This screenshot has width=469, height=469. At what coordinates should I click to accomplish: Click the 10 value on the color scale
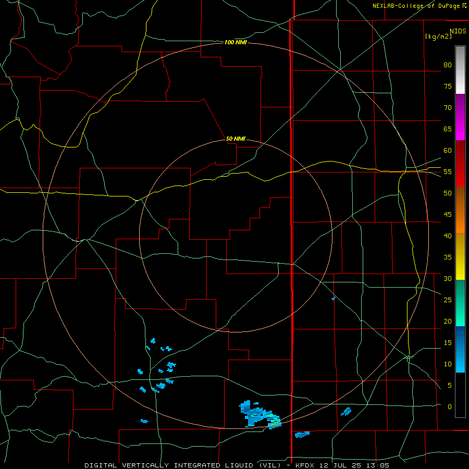[x=448, y=364]
